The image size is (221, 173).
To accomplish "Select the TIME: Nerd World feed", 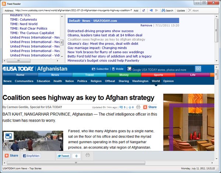I will (x=24, y=24).
